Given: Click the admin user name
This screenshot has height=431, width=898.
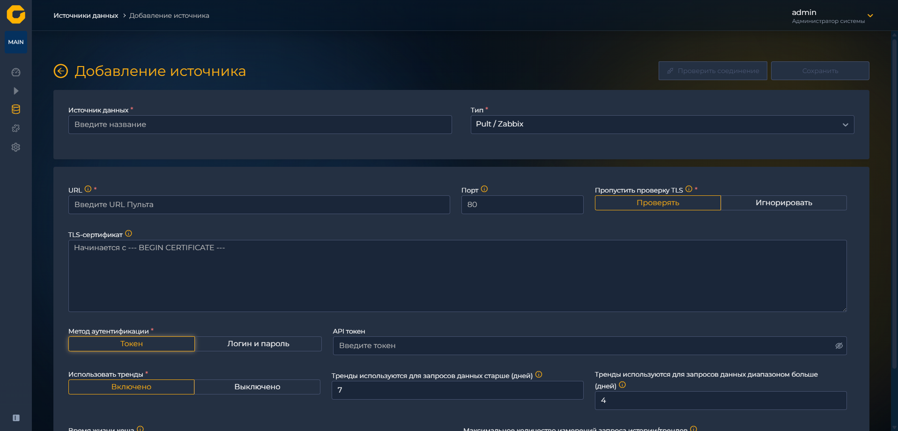Looking at the screenshot, I should click(x=804, y=13).
